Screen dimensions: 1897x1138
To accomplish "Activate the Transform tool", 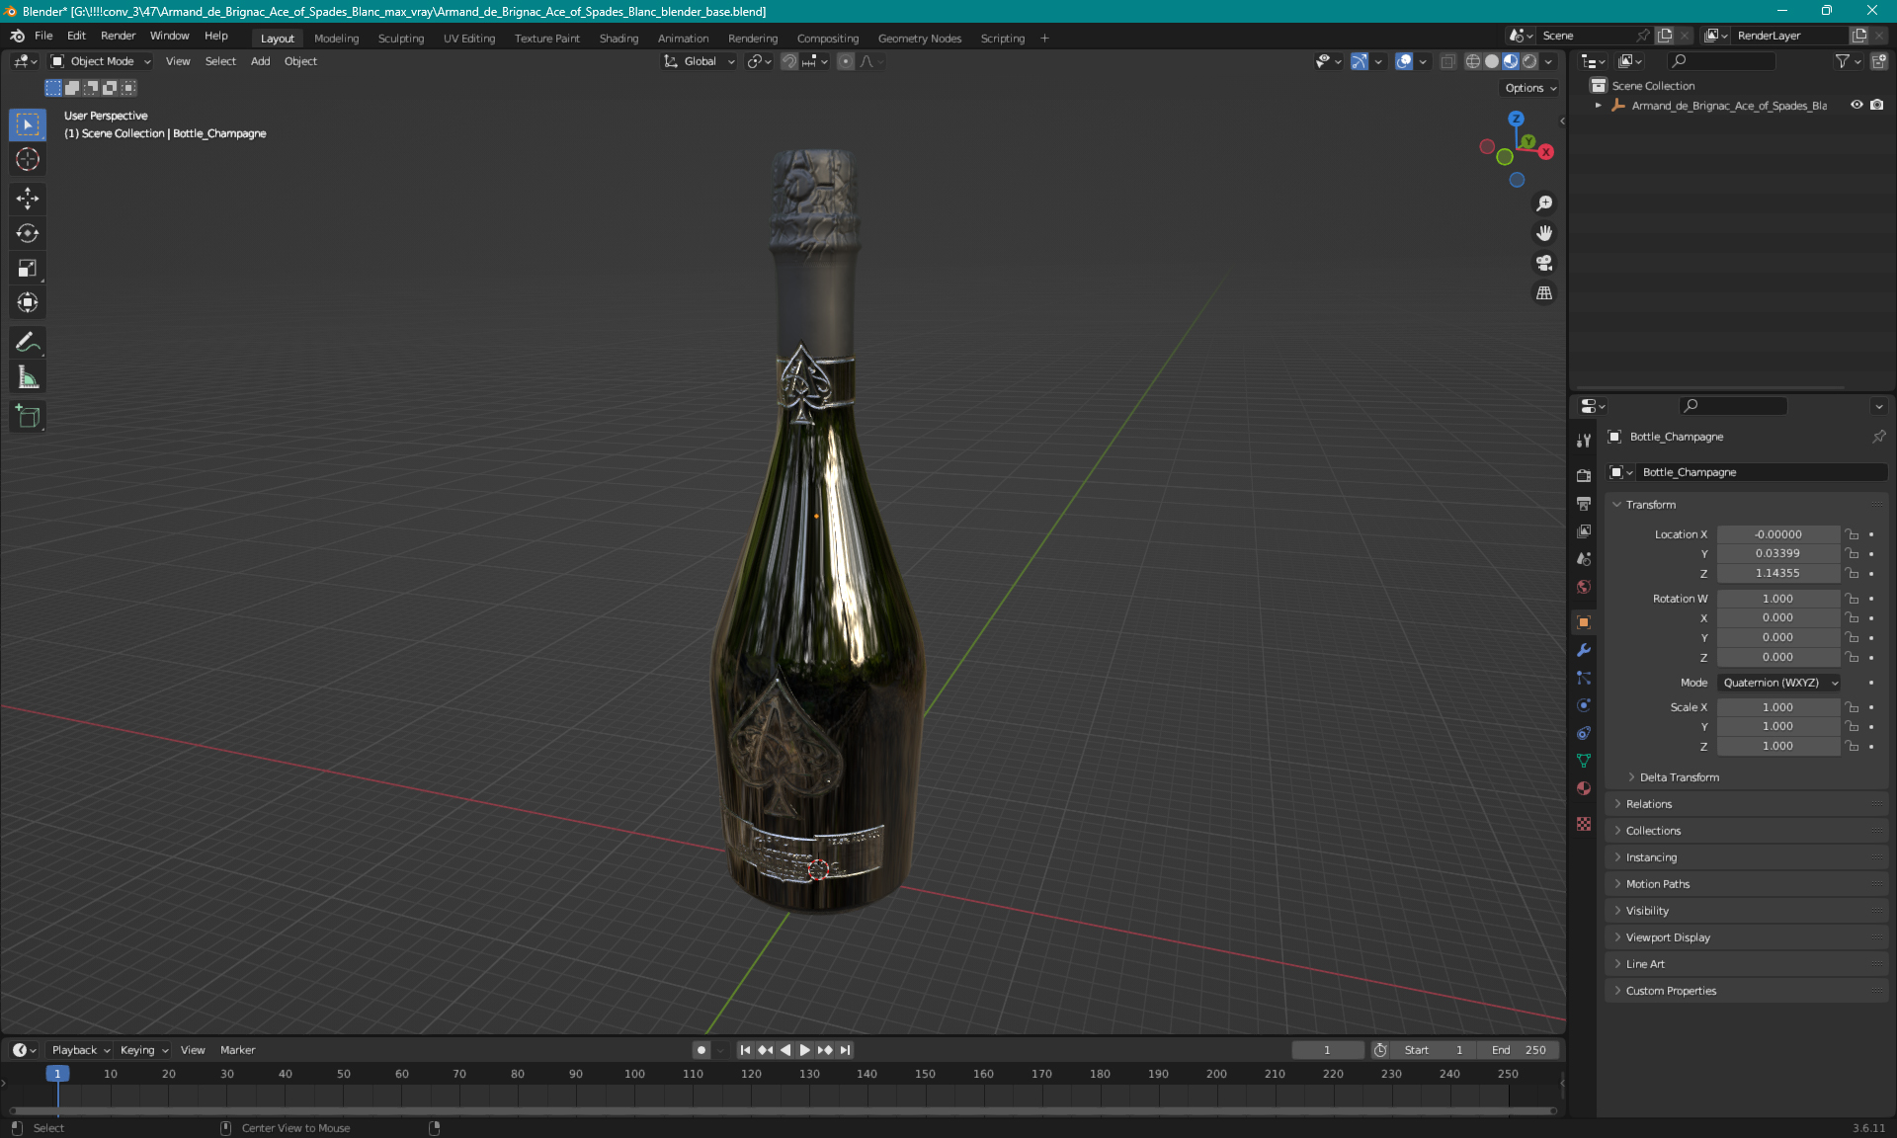I will pyautogui.click(x=28, y=302).
